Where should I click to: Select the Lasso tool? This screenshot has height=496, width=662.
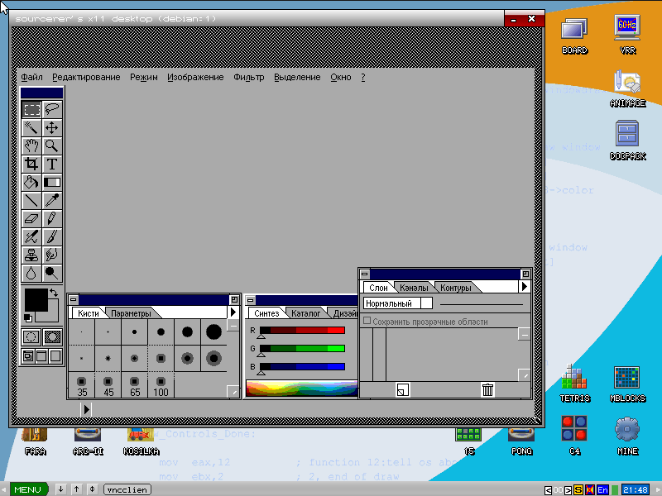[x=52, y=109]
